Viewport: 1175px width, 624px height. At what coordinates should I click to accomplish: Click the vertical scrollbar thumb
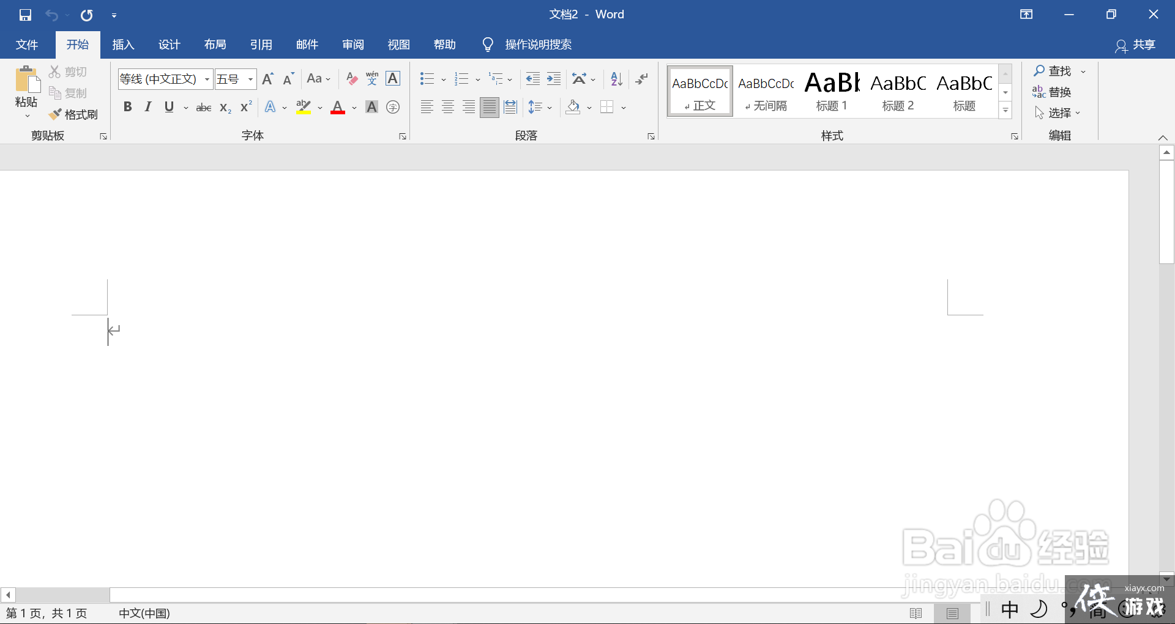point(1166,212)
